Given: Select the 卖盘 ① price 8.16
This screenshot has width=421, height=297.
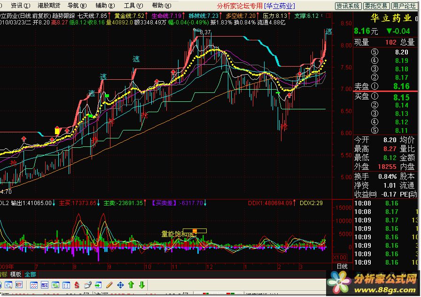Looking at the screenshot, I should (x=401, y=86).
